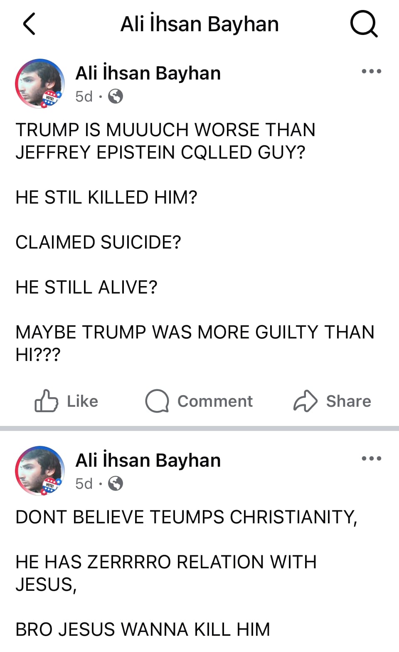Open the first post's author name link

148,73
